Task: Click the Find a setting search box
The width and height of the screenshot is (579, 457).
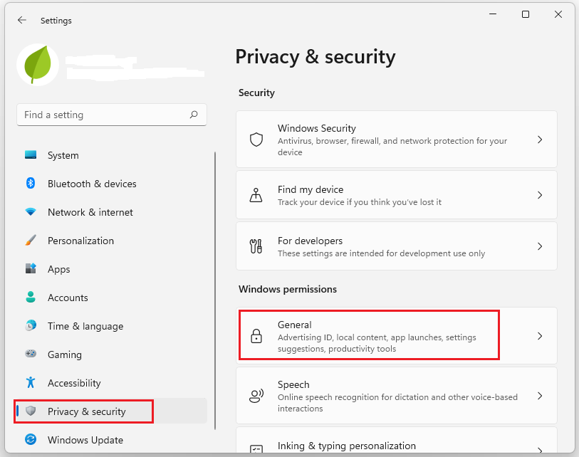Action: tap(112, 115)
